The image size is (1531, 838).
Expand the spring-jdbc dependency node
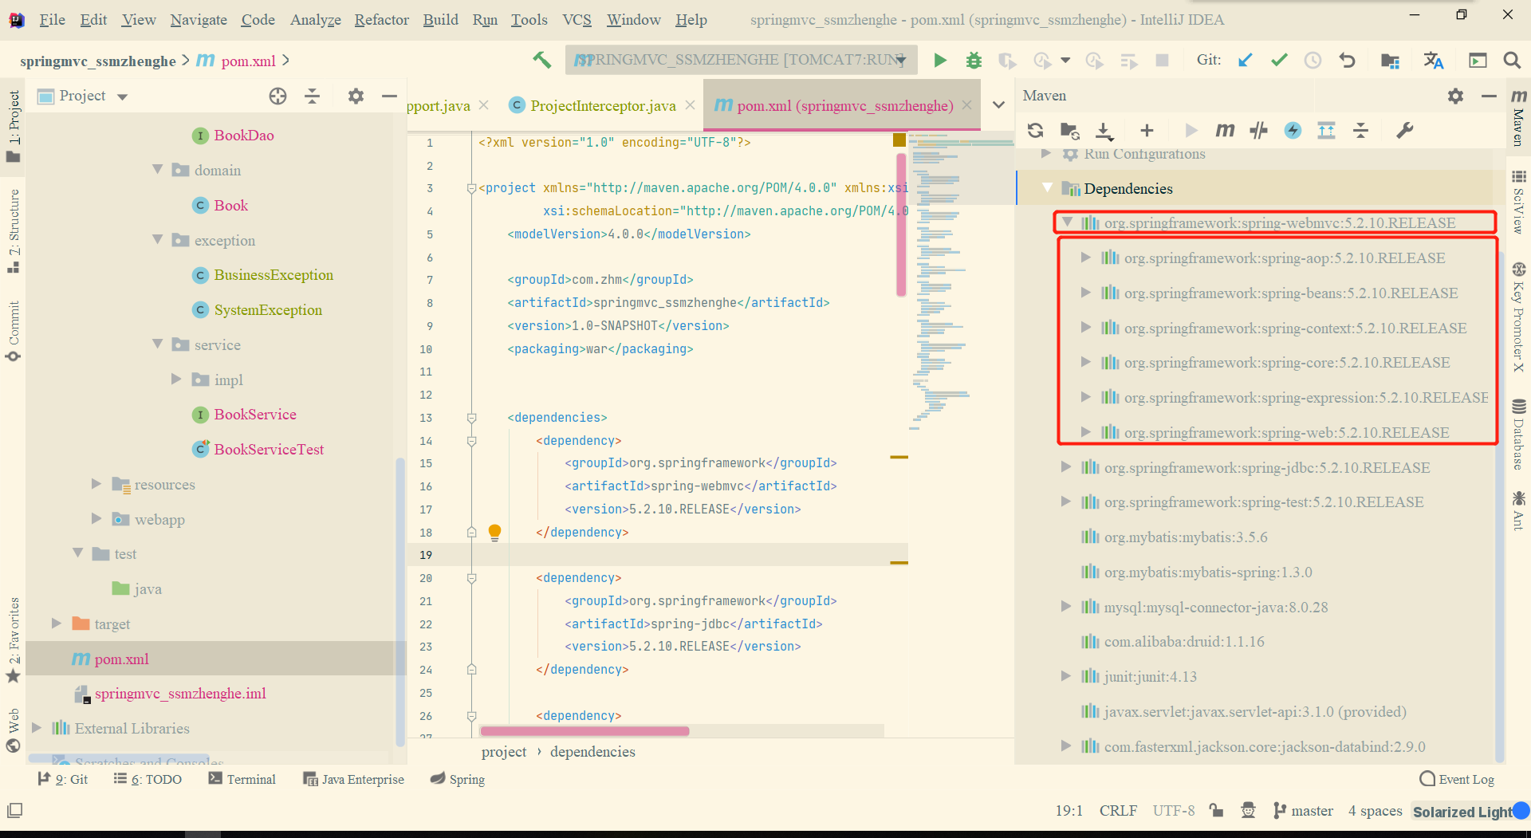click(x=1066, y=467)
